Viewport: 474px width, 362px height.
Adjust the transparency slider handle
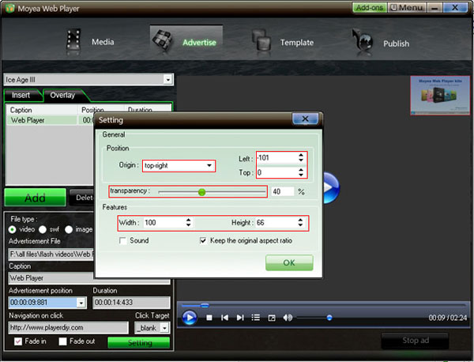(202, 192)
